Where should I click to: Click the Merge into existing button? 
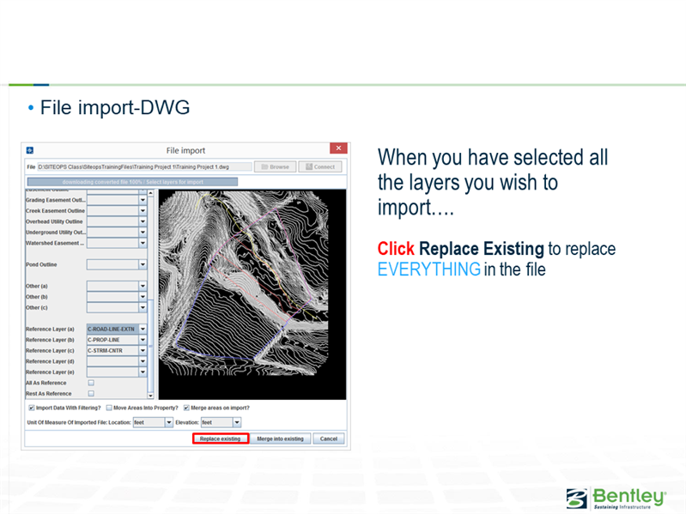tap(280, 438)
